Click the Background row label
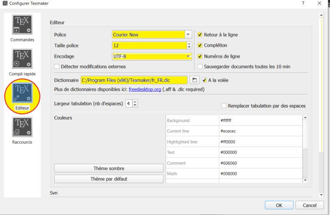This screenshot has height=215, width=330. click(x=178, y=120)
